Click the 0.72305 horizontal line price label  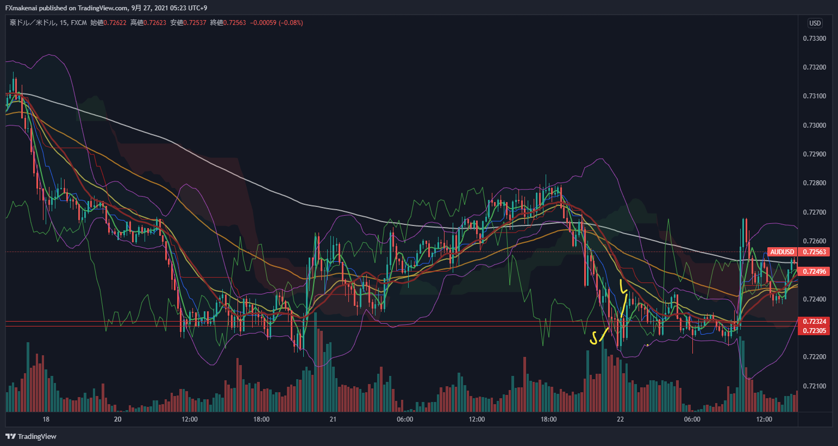point(814,331)
